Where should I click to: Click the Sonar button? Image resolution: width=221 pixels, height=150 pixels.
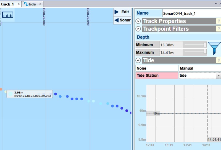122,20
